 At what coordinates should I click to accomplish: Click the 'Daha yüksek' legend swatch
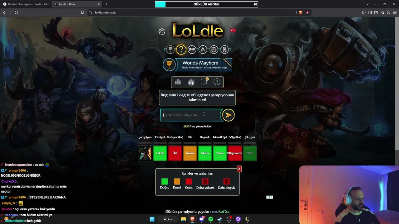(x=205, y=181)
